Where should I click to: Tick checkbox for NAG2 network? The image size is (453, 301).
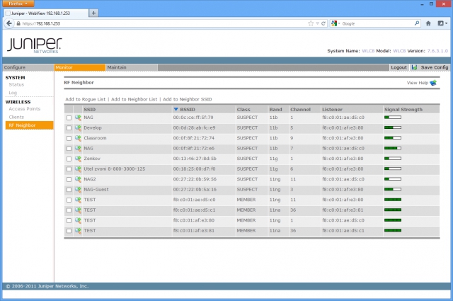[x=69, y=179]
